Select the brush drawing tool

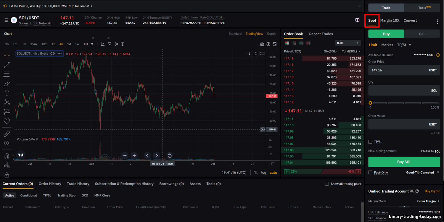pos(7,84)
